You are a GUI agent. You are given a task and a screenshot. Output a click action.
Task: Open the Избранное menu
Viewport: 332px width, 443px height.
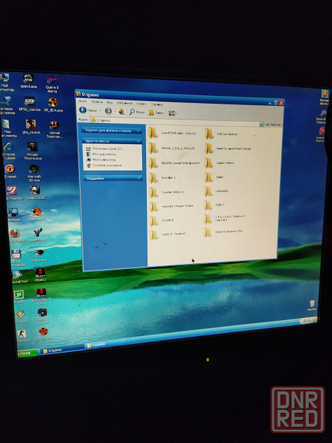pyautogui.click(x=124, y=103)
